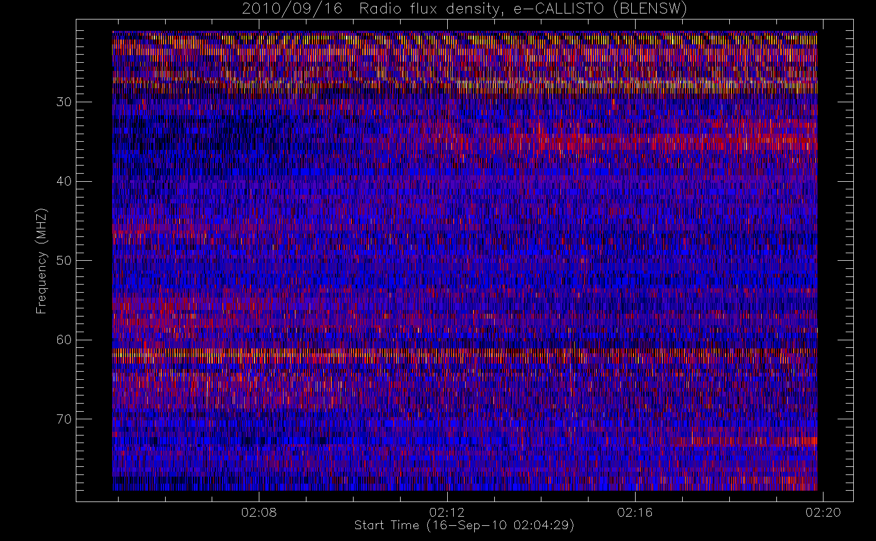
Task: Click the 40 MHz frequency tick label
Action: [x=64, y=181]
